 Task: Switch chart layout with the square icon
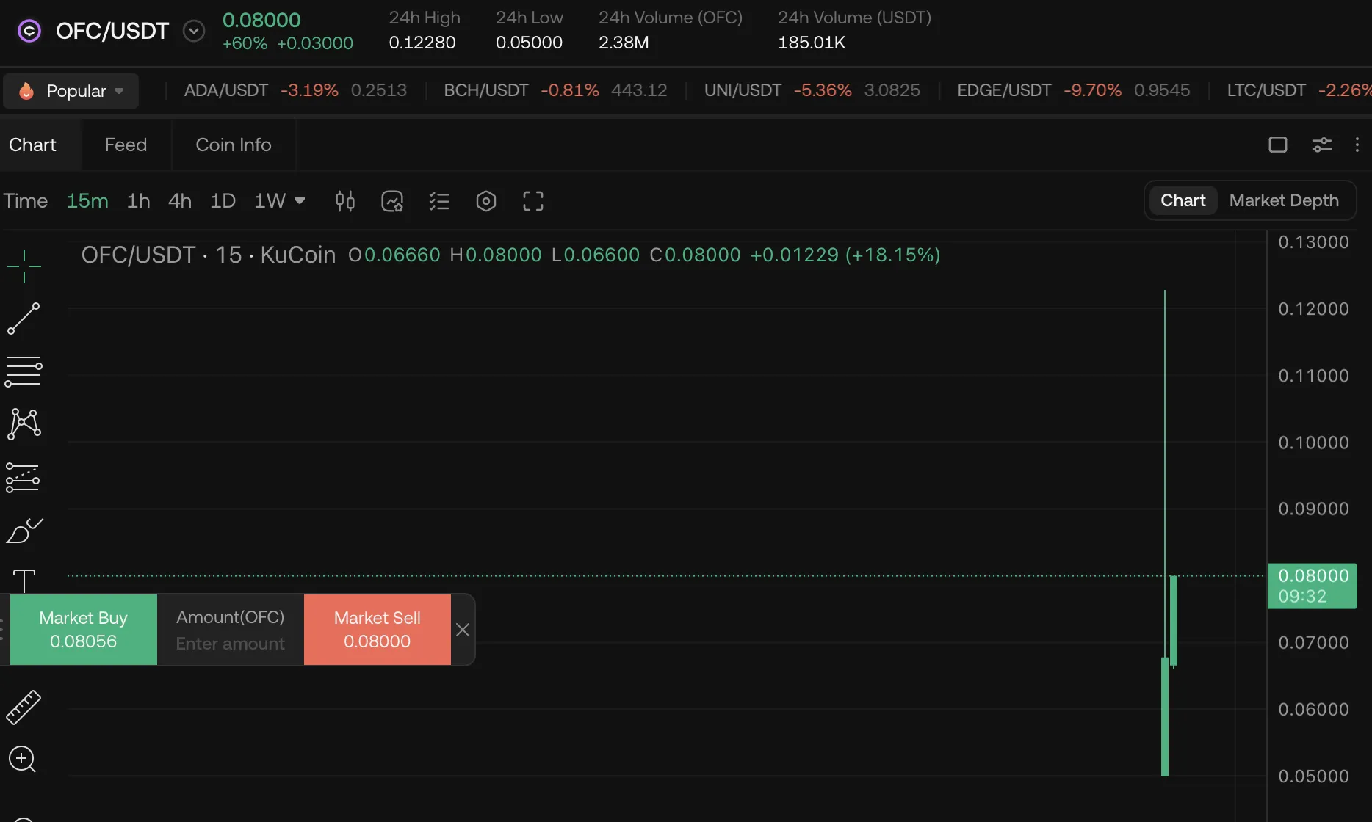1278,145
